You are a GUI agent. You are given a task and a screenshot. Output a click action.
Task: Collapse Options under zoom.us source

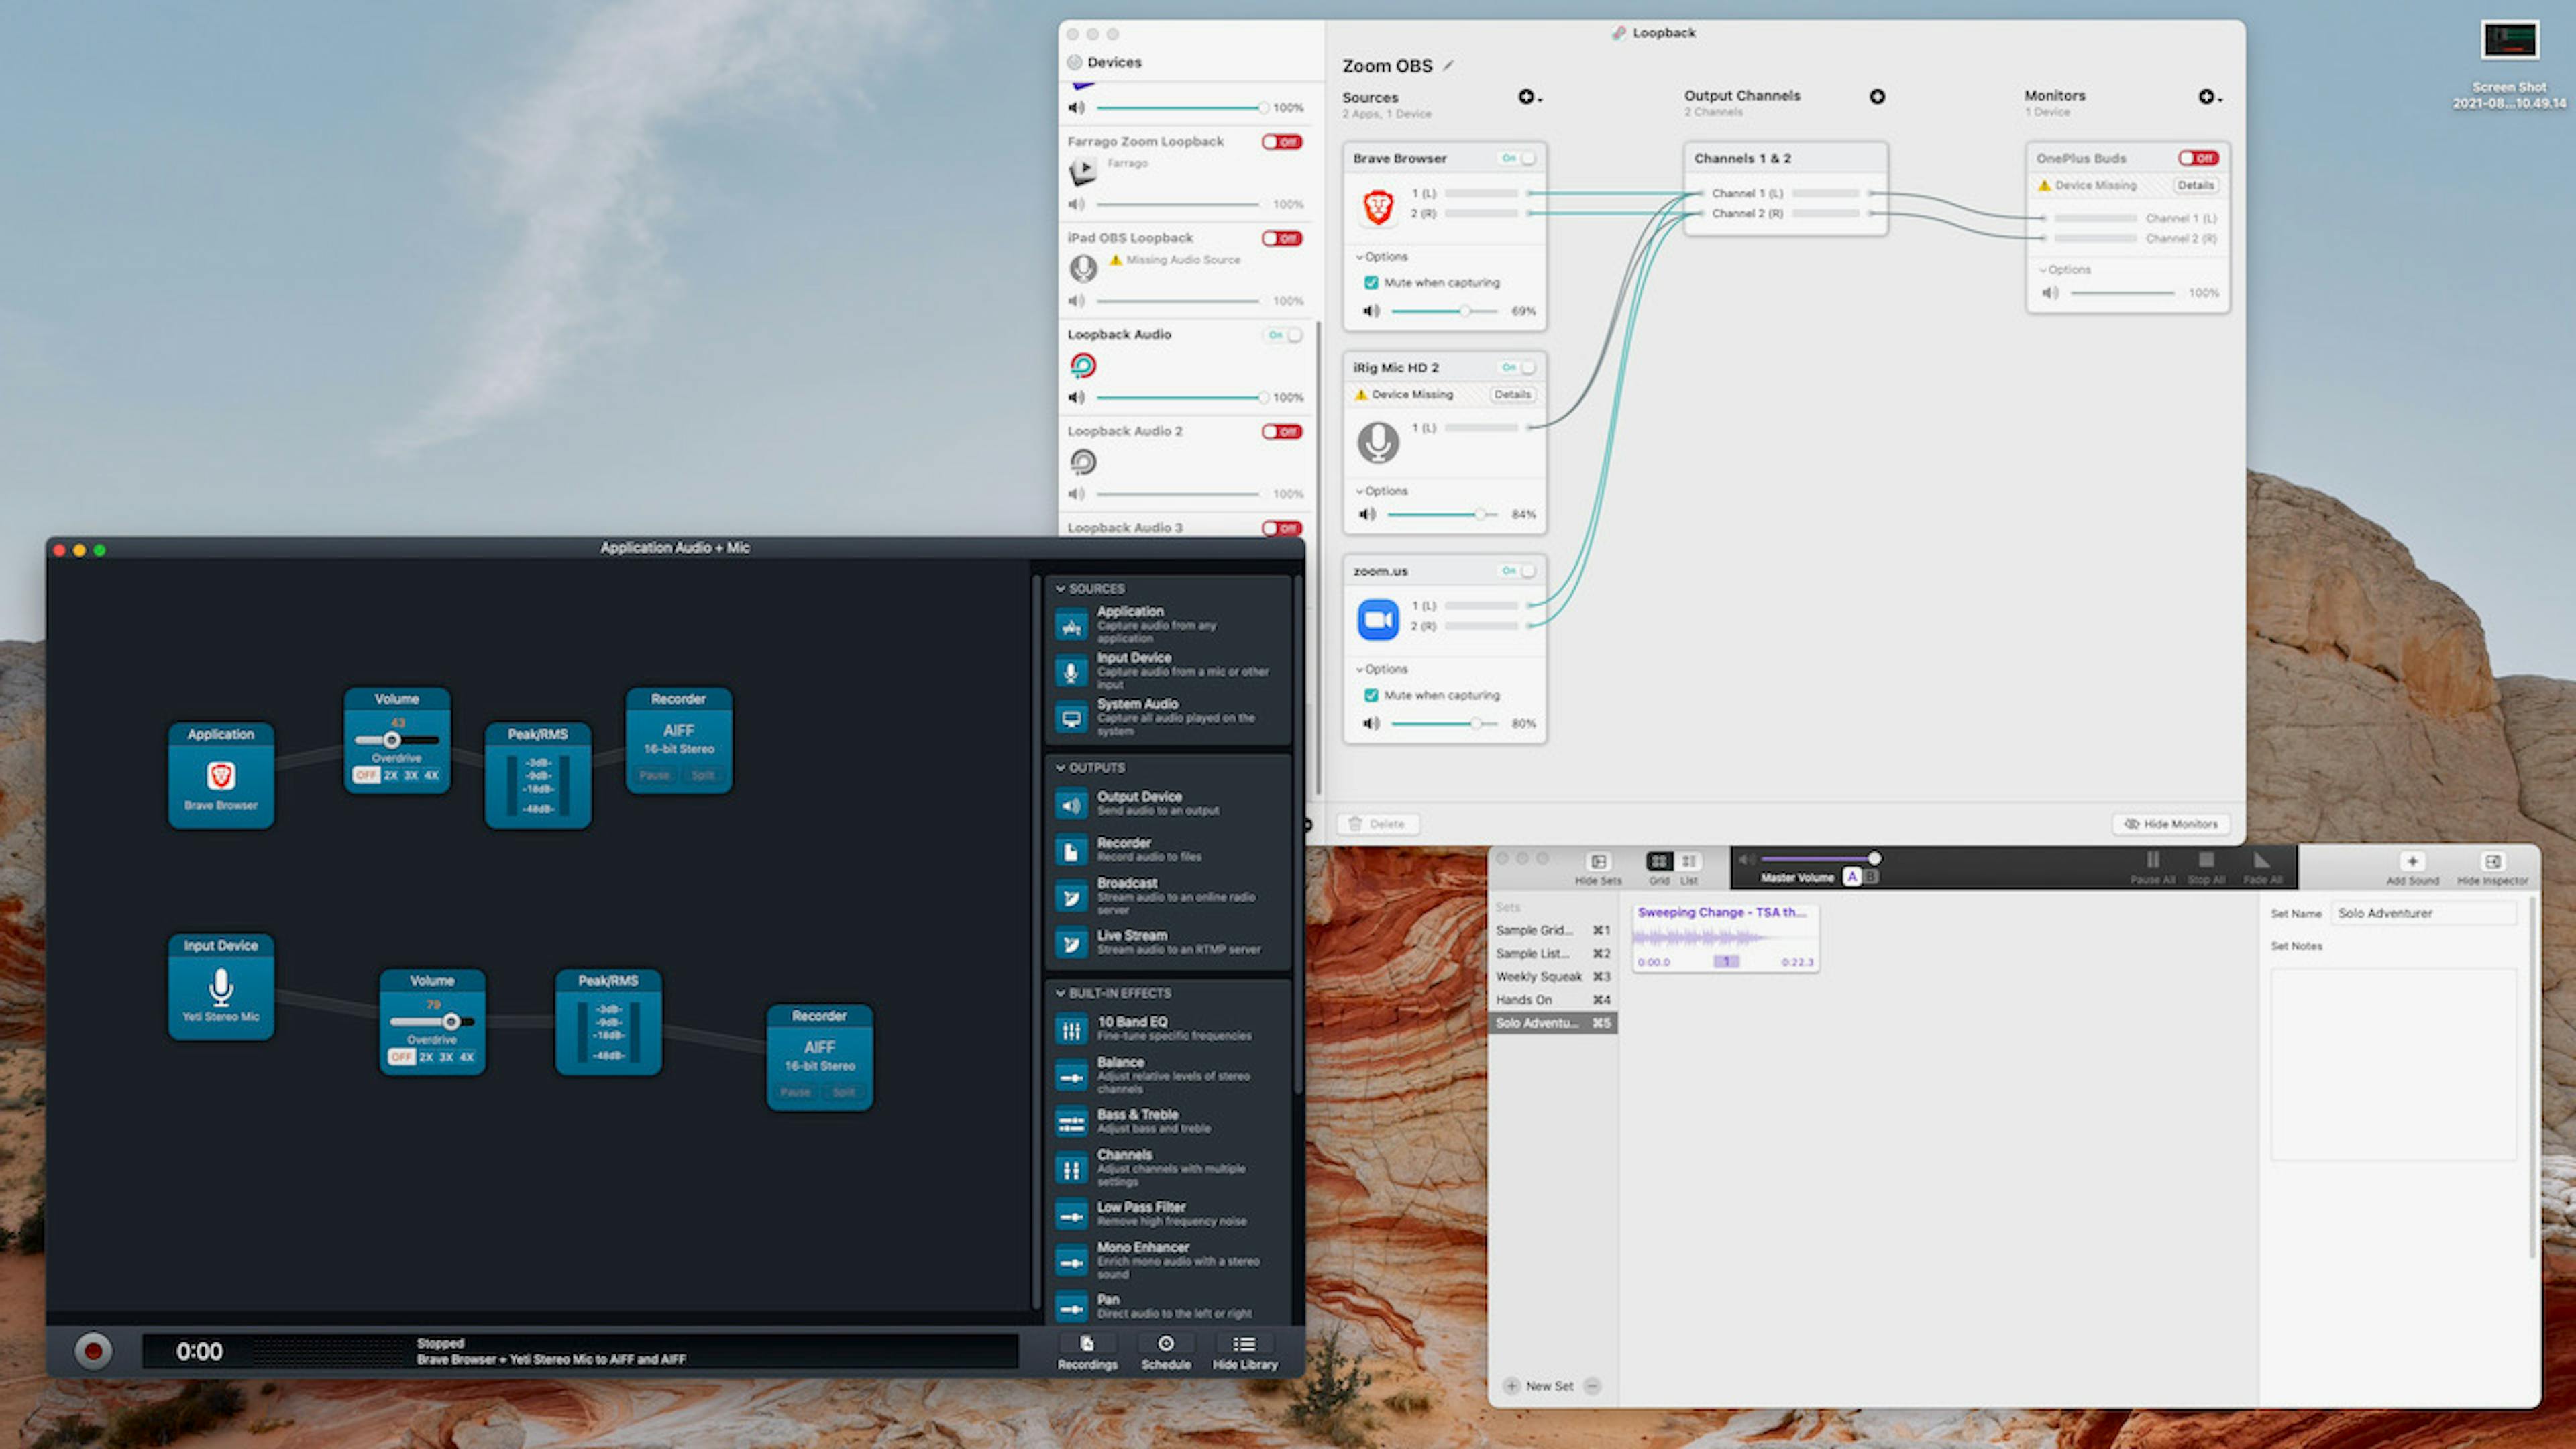tap(1381, 669)
